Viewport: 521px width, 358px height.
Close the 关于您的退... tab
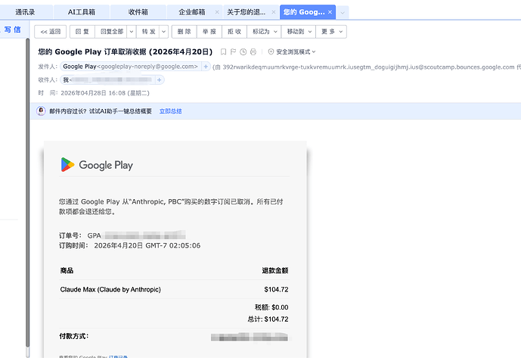(x=274, y=12)
